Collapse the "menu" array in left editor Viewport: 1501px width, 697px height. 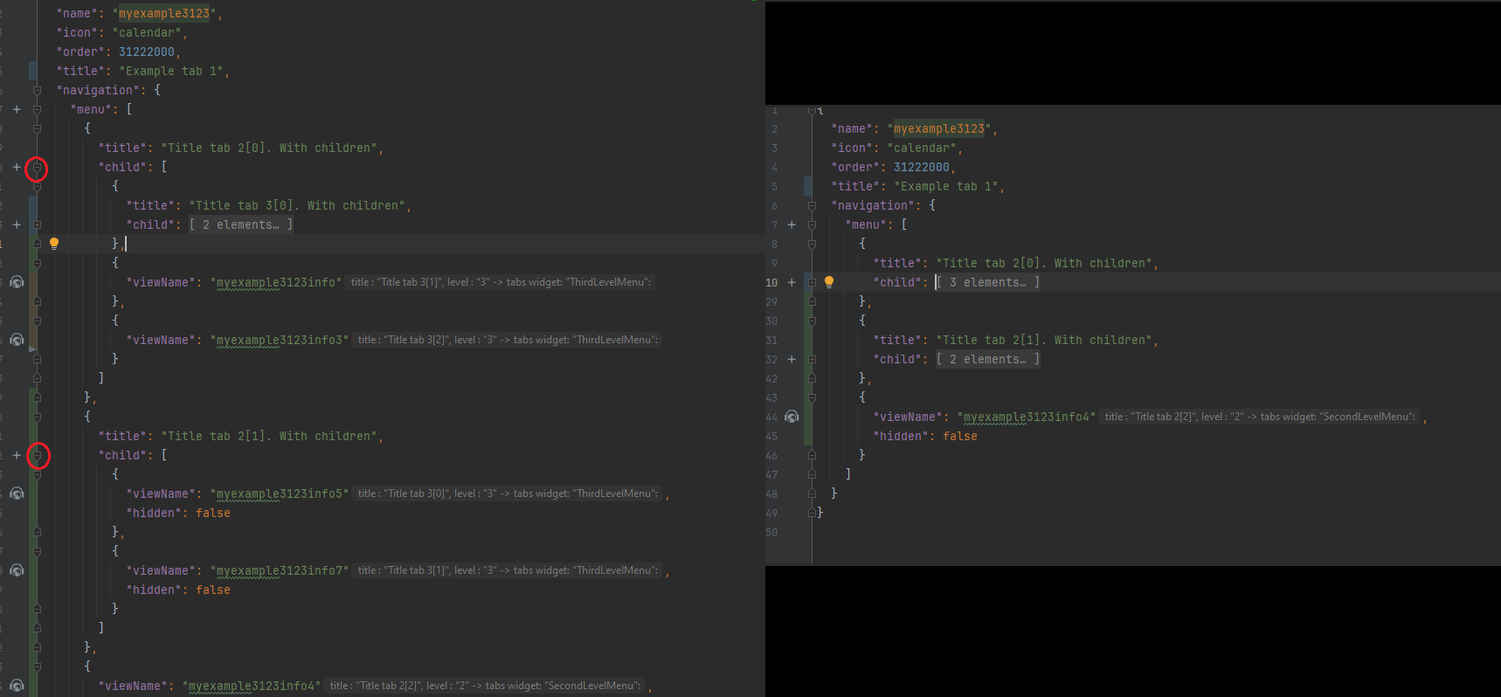coord(37,109)
